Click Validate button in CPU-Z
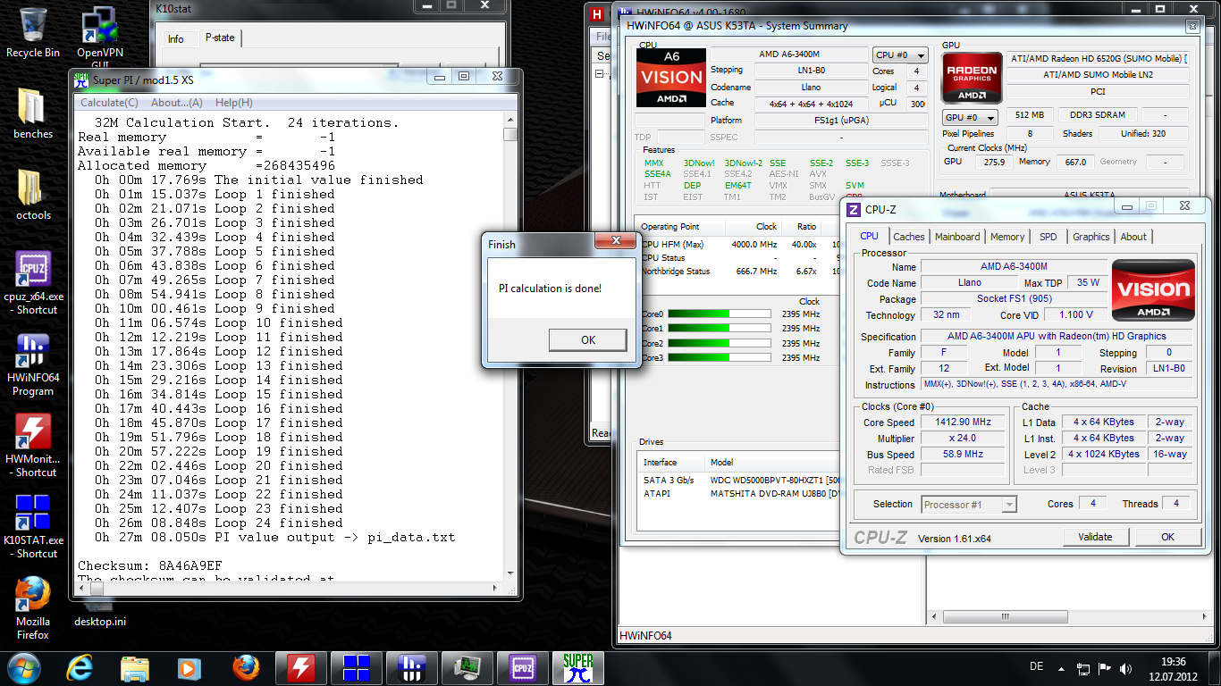 pos(1095,537)
